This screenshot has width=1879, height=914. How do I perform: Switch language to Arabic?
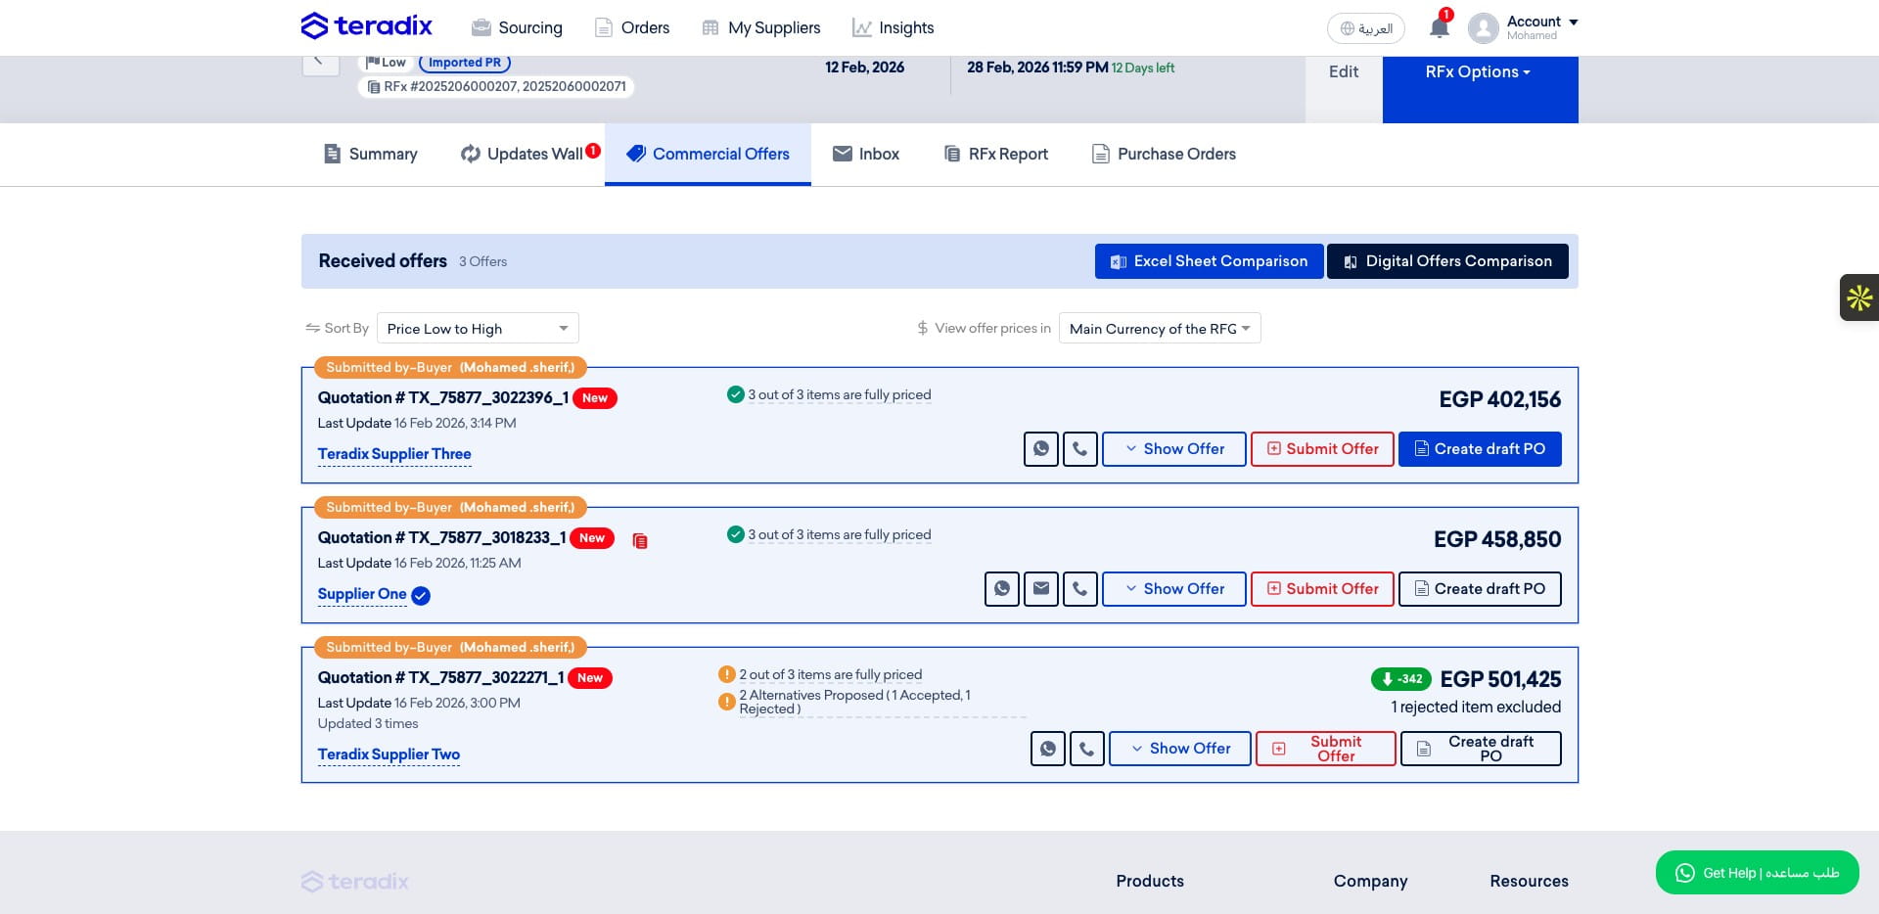[1366, 28]
